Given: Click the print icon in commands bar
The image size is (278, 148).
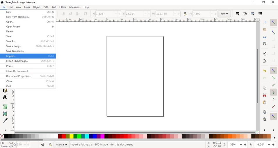Looking at the screenshot, I should coord(265,44).
